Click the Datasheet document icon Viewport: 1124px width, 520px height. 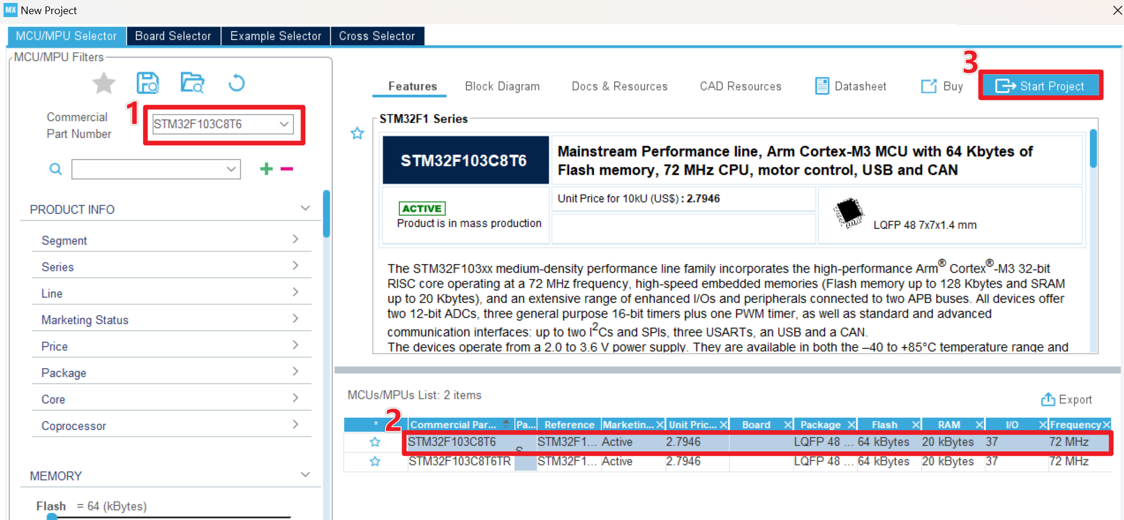(x=822, y=86)
